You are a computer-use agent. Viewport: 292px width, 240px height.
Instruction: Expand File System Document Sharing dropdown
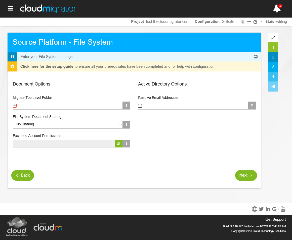[x=67, y=124]
